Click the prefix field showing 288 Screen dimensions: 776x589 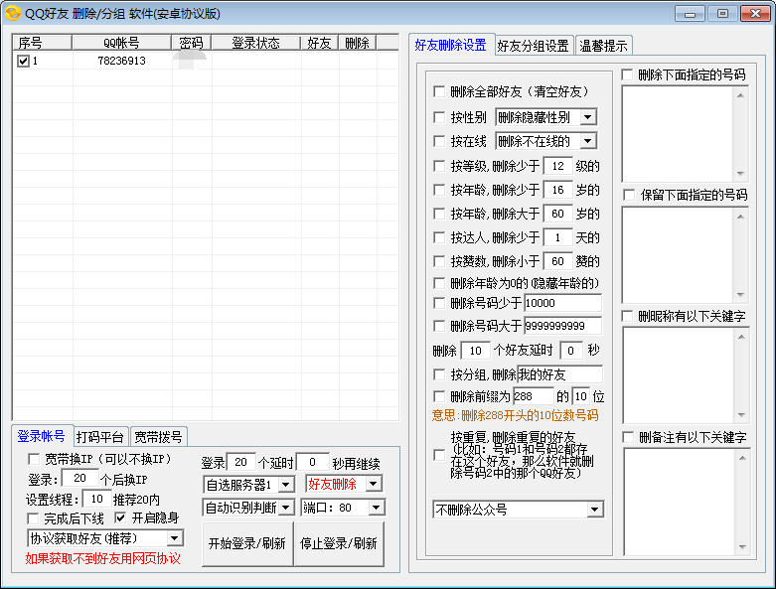pos(534,396)
